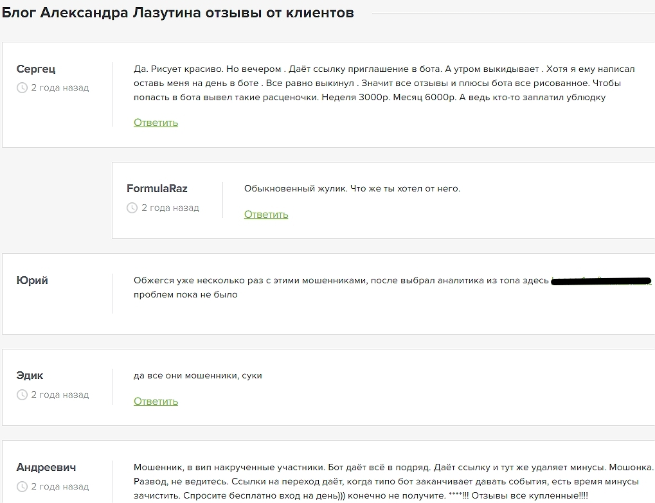Click the clock icon under FormulaRaz's name
The width and height of the screenshot is (655, 503).
[x=132, y=208]
